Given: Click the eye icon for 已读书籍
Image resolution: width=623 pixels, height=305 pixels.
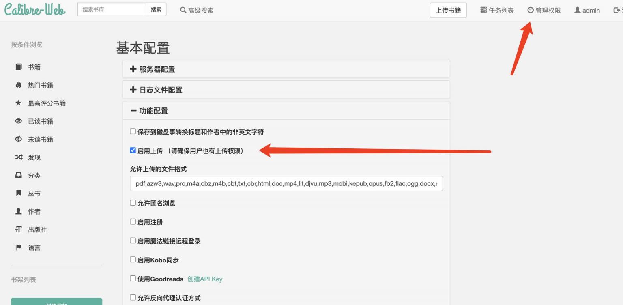Looking at the screenshot, I should [x=19, y=121].
